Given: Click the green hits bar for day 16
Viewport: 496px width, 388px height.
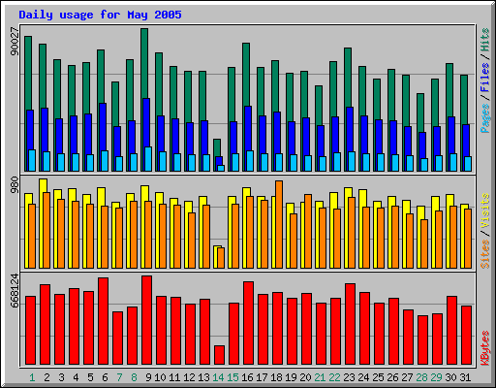Looking at the screenshot, I should pyautogui.click(x=246, y=75).
